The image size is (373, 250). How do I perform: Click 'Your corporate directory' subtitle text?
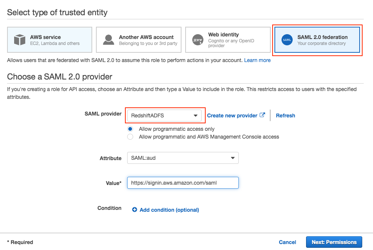pyautogui.click(x=322, y=43)
